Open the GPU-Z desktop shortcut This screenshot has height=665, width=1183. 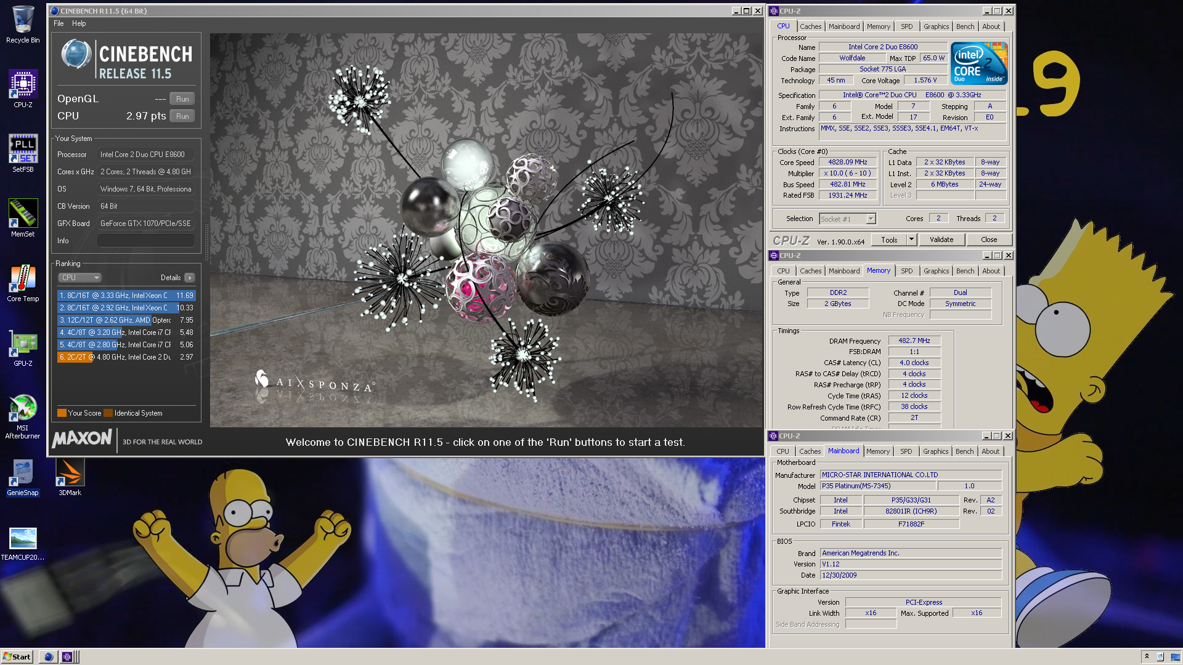pyautogui.click(x=23, y=348)
